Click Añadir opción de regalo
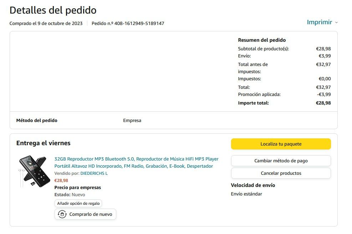The width and height of the screenshot is (352, 234). (78, 203)
